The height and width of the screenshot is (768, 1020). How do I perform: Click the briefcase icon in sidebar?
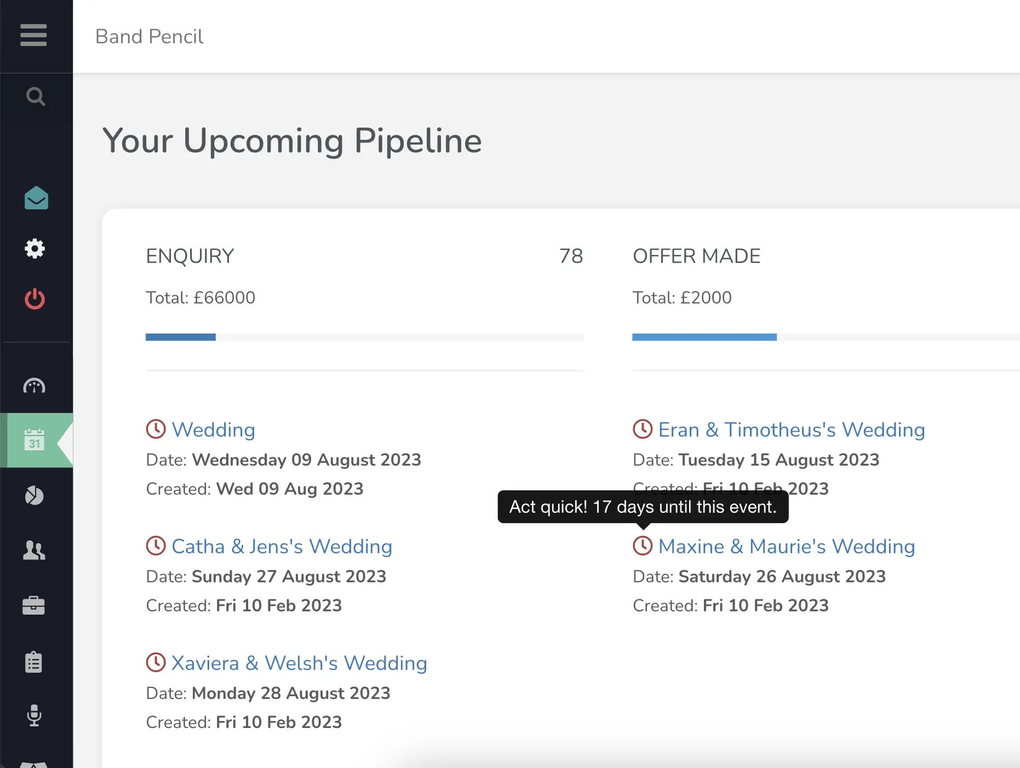[33, 605]
